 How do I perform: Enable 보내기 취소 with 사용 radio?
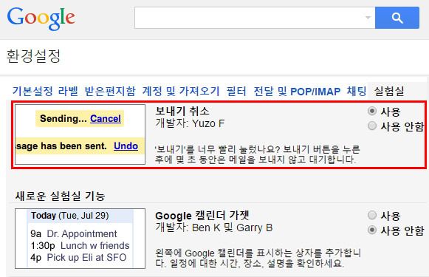372,111
